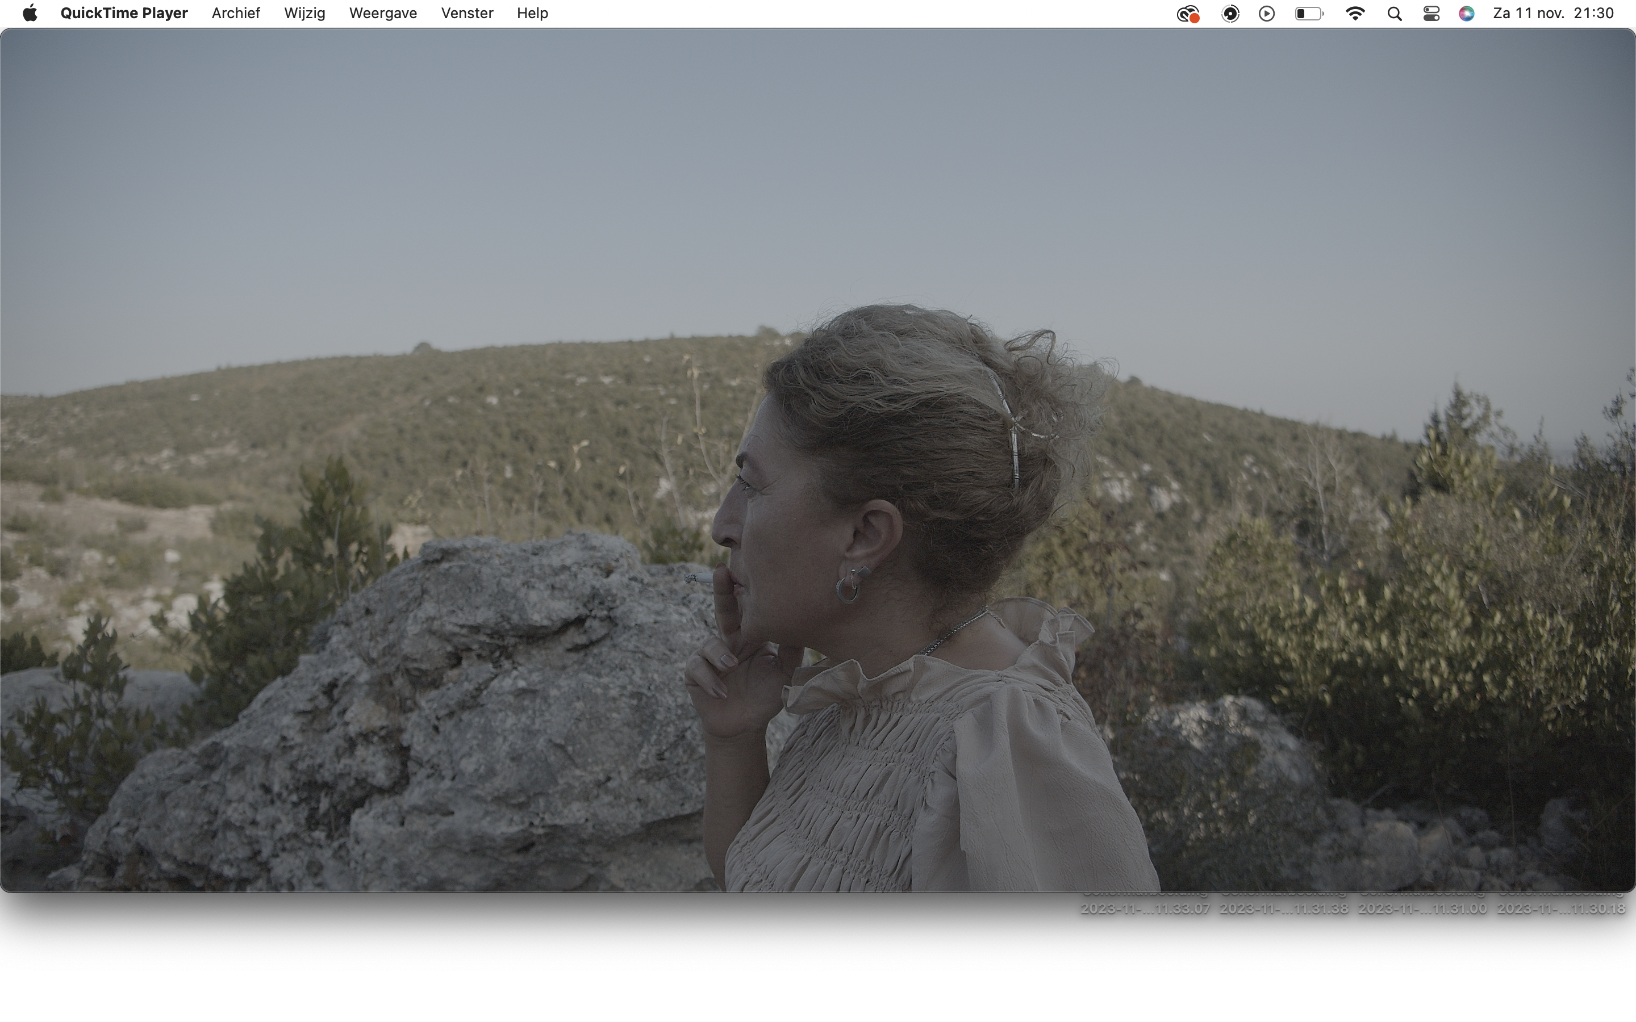Viewport: 1636px width, 1022px height.
Task: Open the circular disk utility status icon
Action: coord(1230,14)
